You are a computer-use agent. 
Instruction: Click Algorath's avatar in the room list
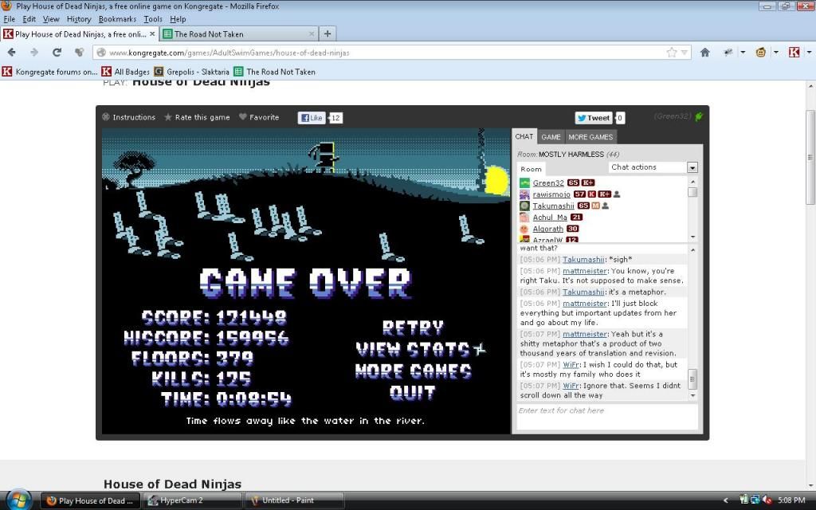pyautogui.click(x=524, y=229)
